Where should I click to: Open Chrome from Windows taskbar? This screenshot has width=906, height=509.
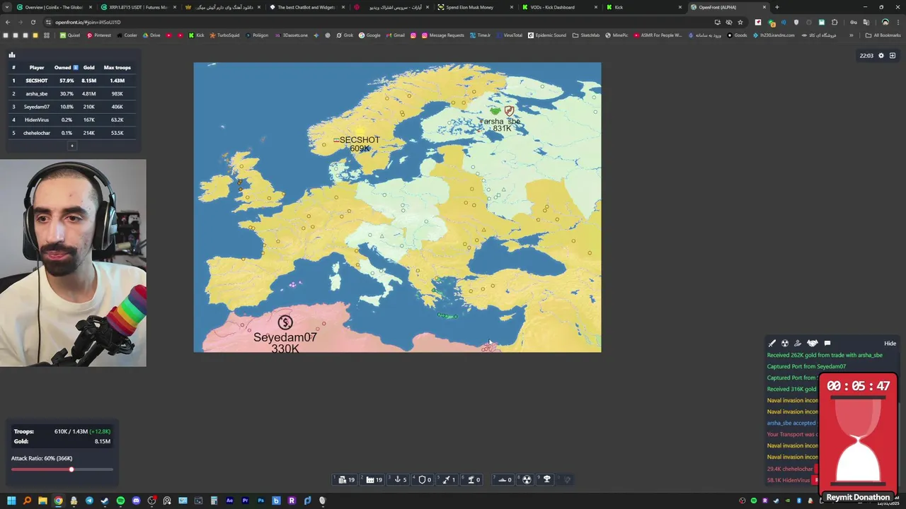(x=58, y=501)
